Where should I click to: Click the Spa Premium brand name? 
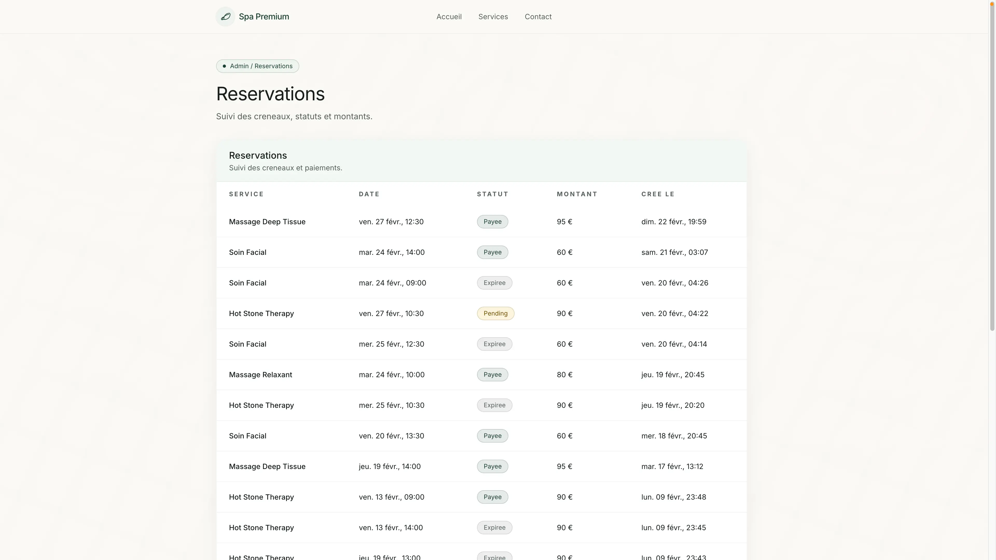click(x=264, y=17)
